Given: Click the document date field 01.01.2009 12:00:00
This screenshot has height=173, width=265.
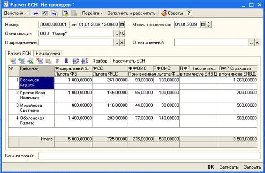Looking at the screenshot, I should [98, 25].
